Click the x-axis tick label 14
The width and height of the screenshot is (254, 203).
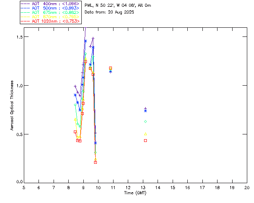pos(158,188)
